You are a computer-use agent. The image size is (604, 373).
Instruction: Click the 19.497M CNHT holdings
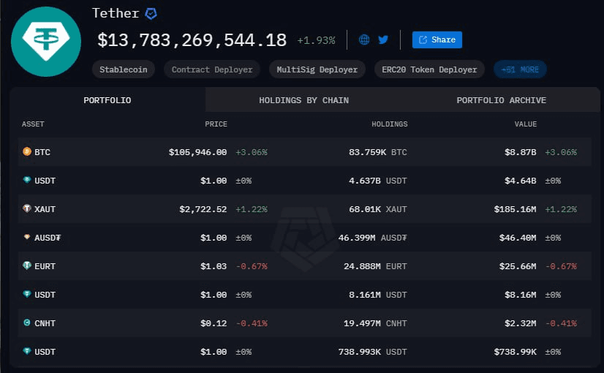pyautogui.click(x=375, y=323)
